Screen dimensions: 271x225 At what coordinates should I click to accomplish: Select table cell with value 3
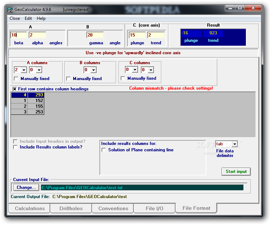(x=19, y=112)
